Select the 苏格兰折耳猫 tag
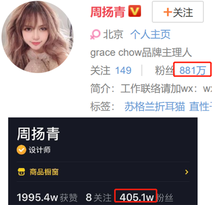 (155, 106)
